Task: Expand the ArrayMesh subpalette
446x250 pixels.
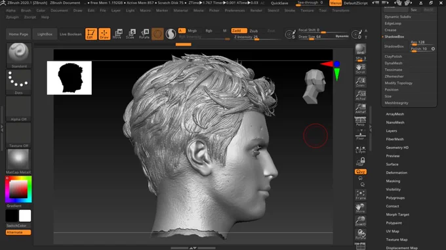Action: click(395, 114)
